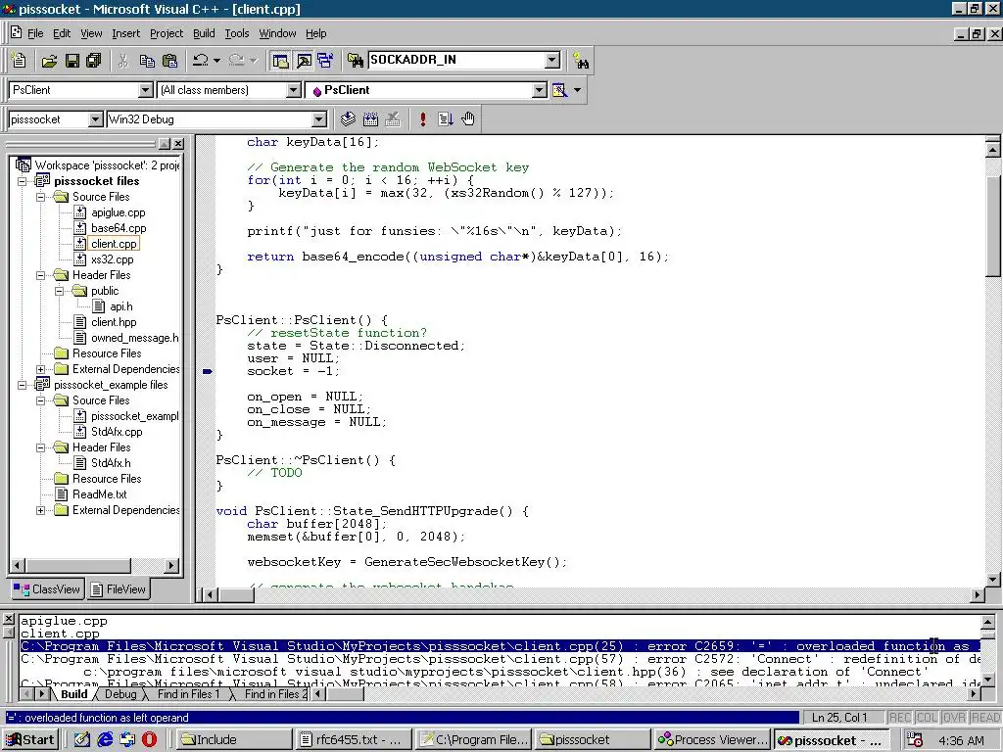The height and width of the screenshot is (752, 1003).
Task: Switch to Find in Files 1 tab
Action: (188, 694)
